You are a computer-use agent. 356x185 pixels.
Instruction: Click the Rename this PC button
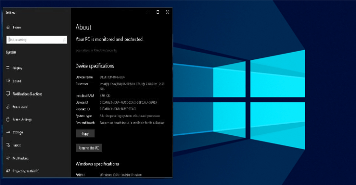[x=89, y=148]
